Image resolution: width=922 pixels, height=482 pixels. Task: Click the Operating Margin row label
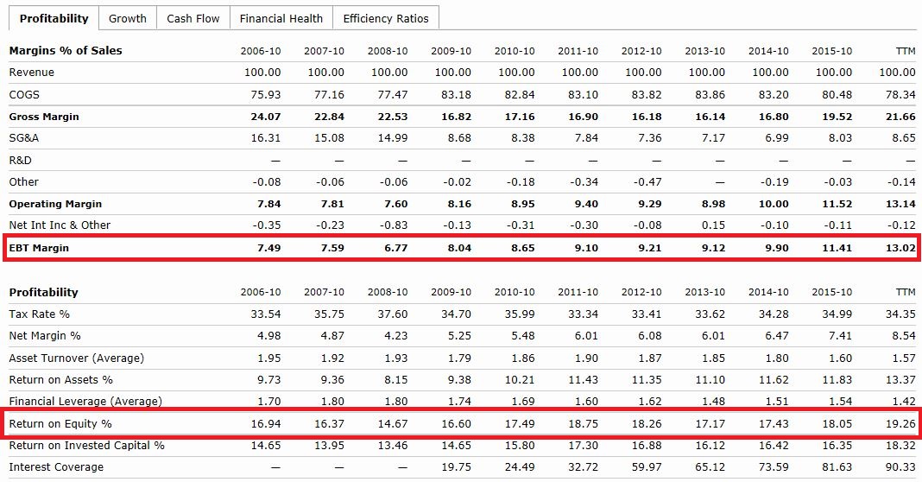(55, 204)
